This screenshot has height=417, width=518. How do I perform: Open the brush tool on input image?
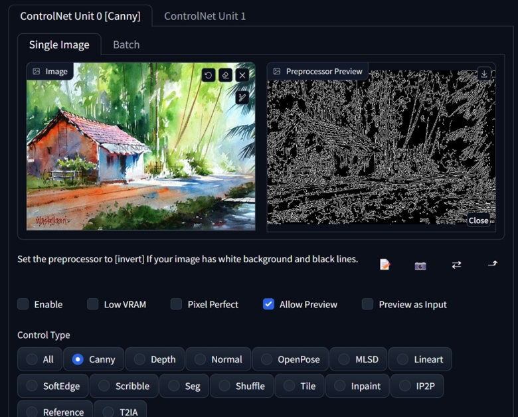pyautogui.click(x=242, y=98)
